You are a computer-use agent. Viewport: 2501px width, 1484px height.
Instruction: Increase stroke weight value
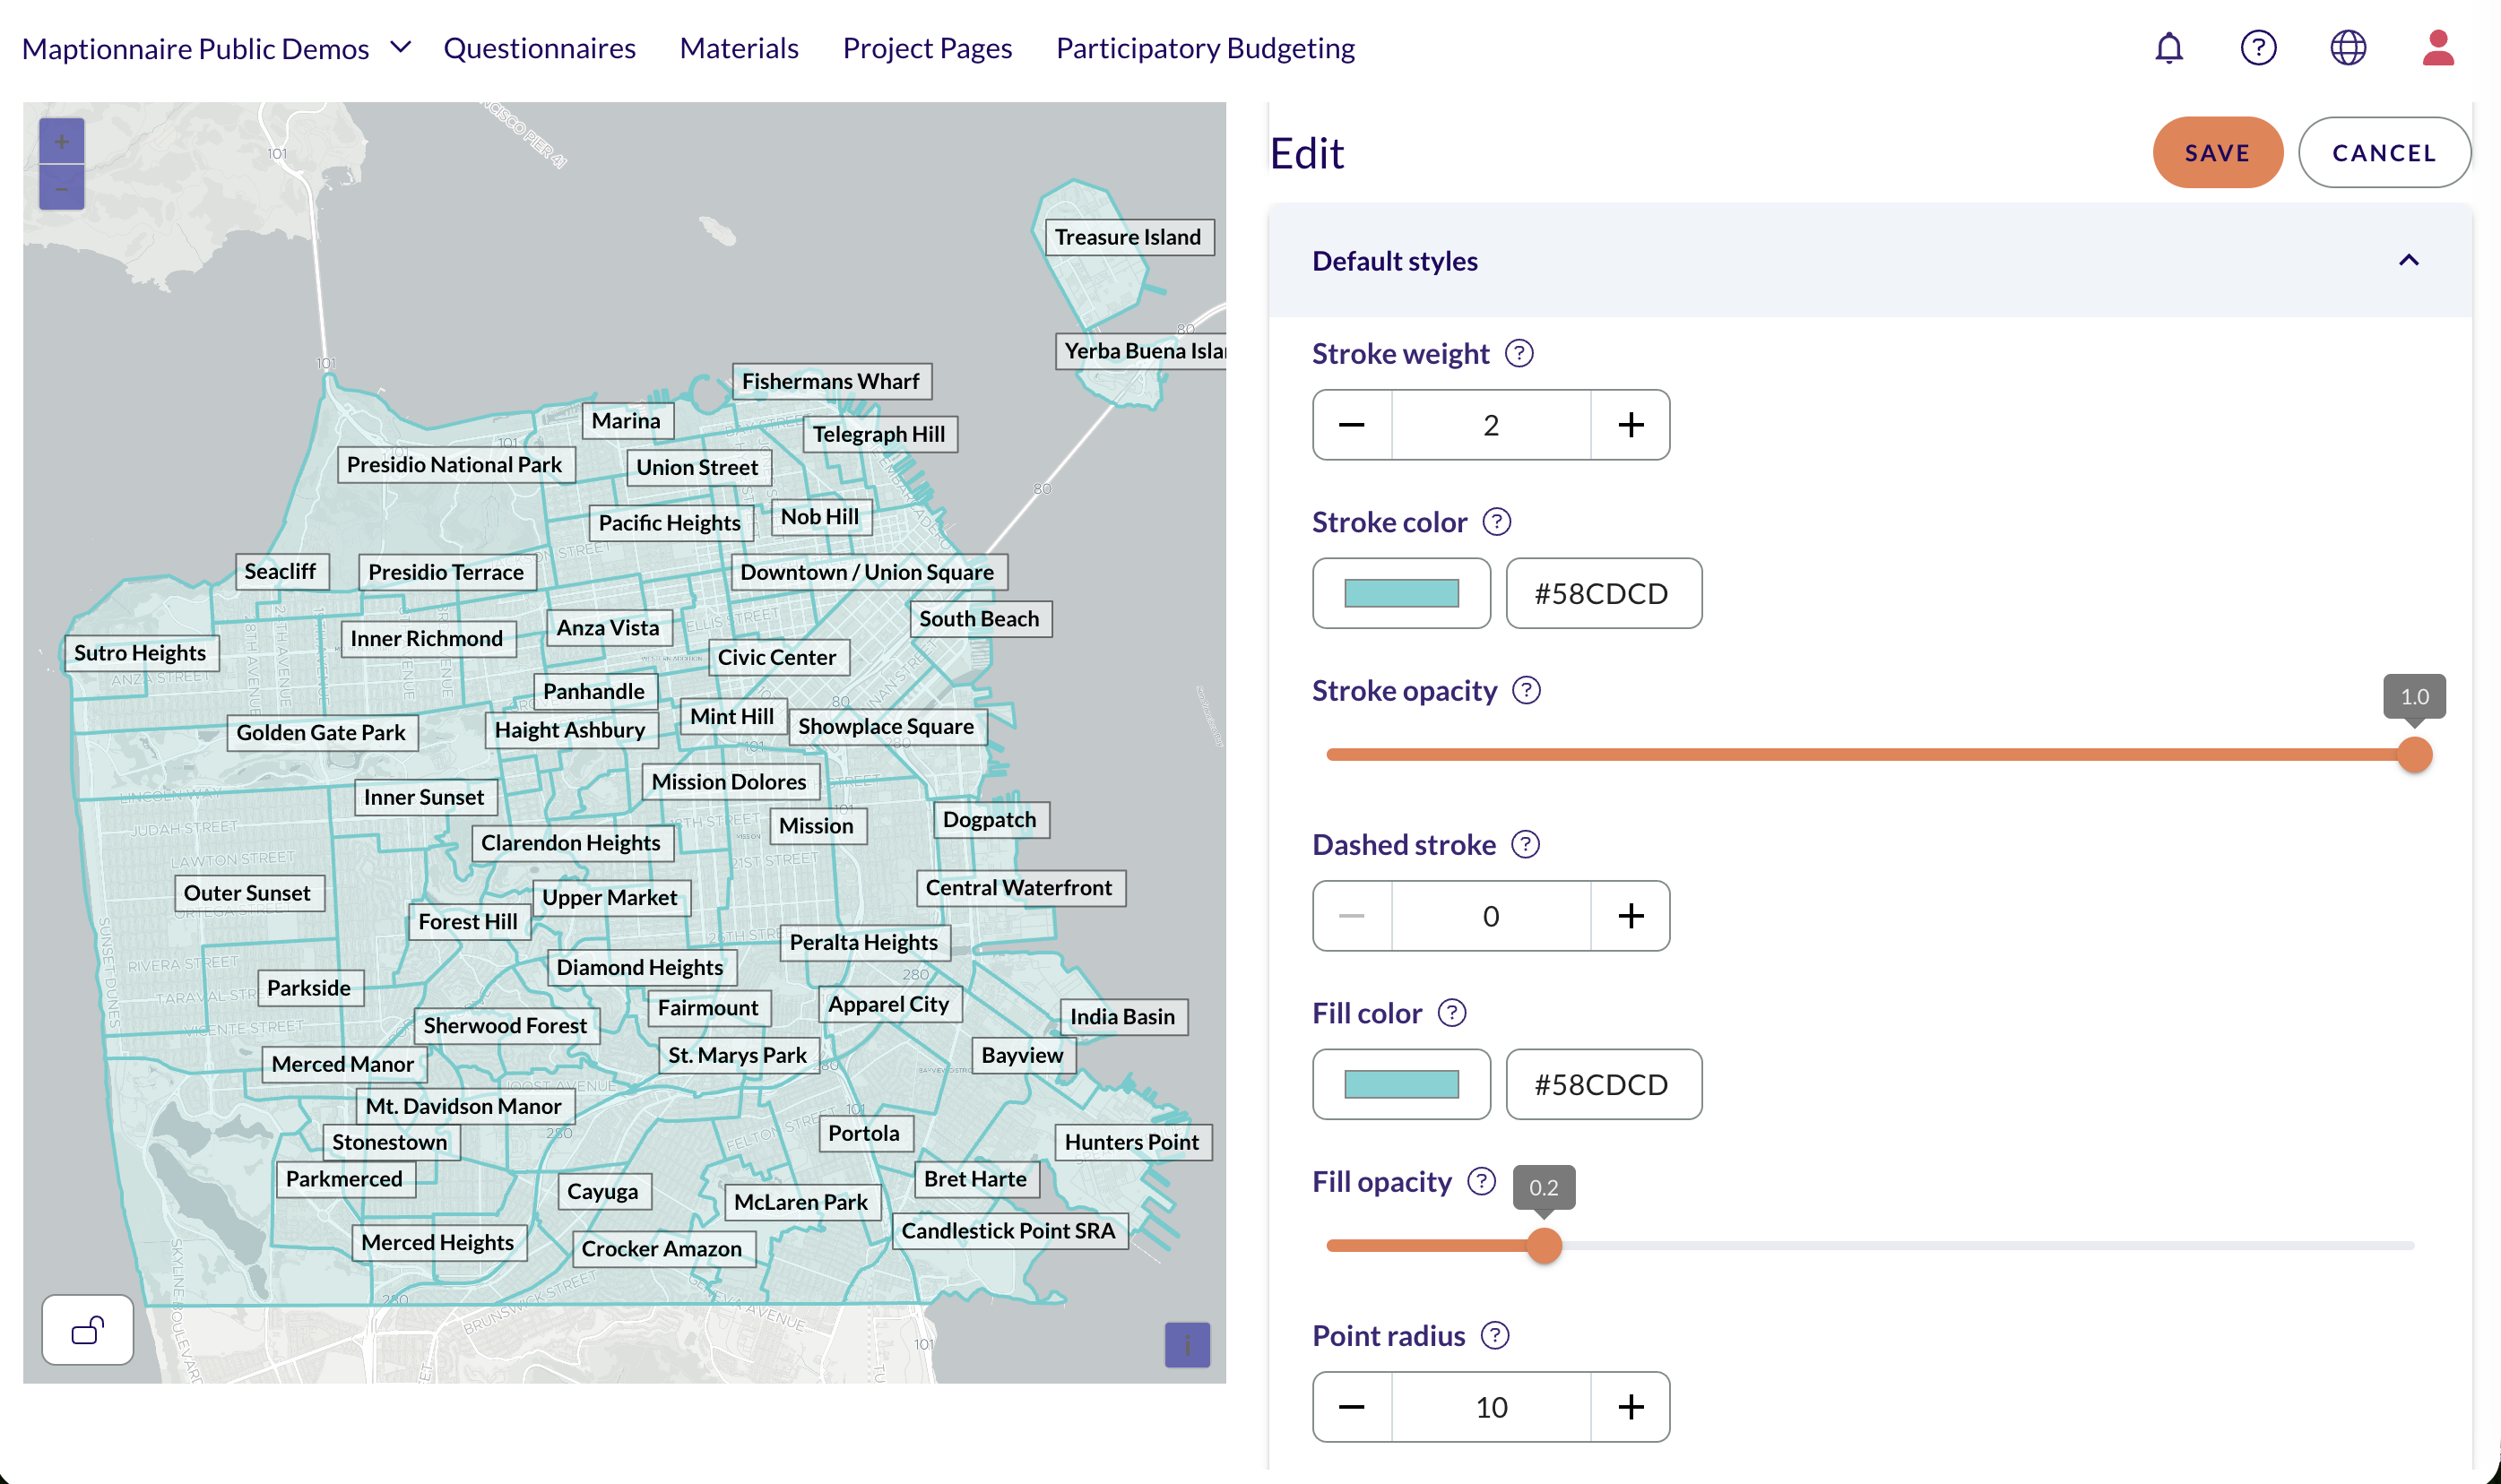point(1631,425)
